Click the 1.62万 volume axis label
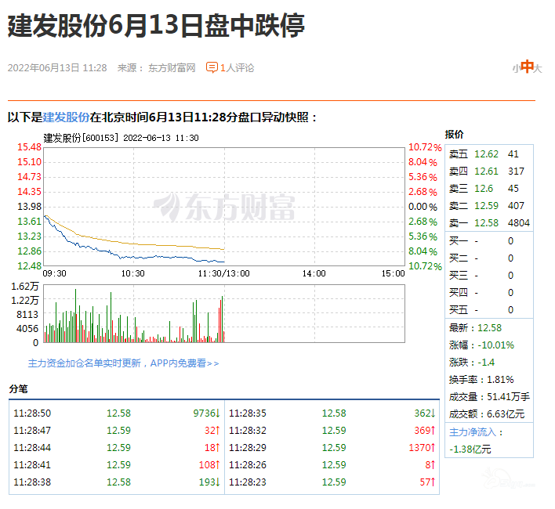The width and height of the screenshot is (555, 509). click(x=24, y=287)
